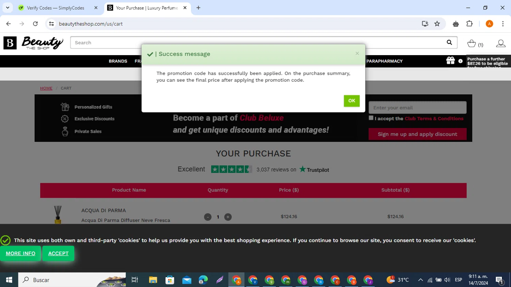Open a new browser tab
Image resolution: width=511 pixels, height=287 pixels.
point(198,8)
